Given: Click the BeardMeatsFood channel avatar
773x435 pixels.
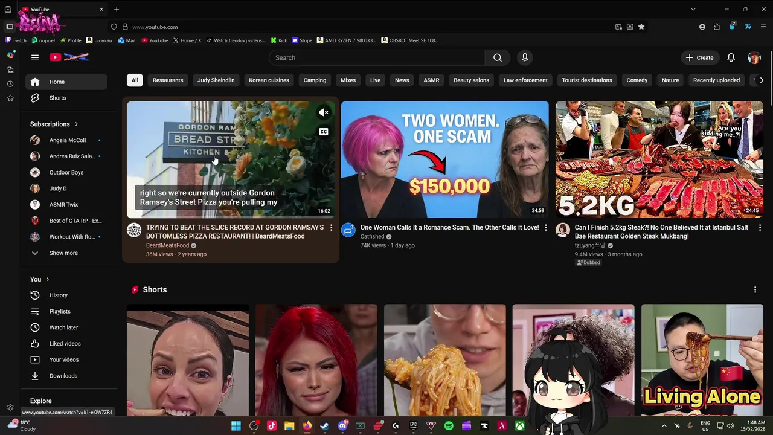Looking at the screenshot, I should point(134,230).
